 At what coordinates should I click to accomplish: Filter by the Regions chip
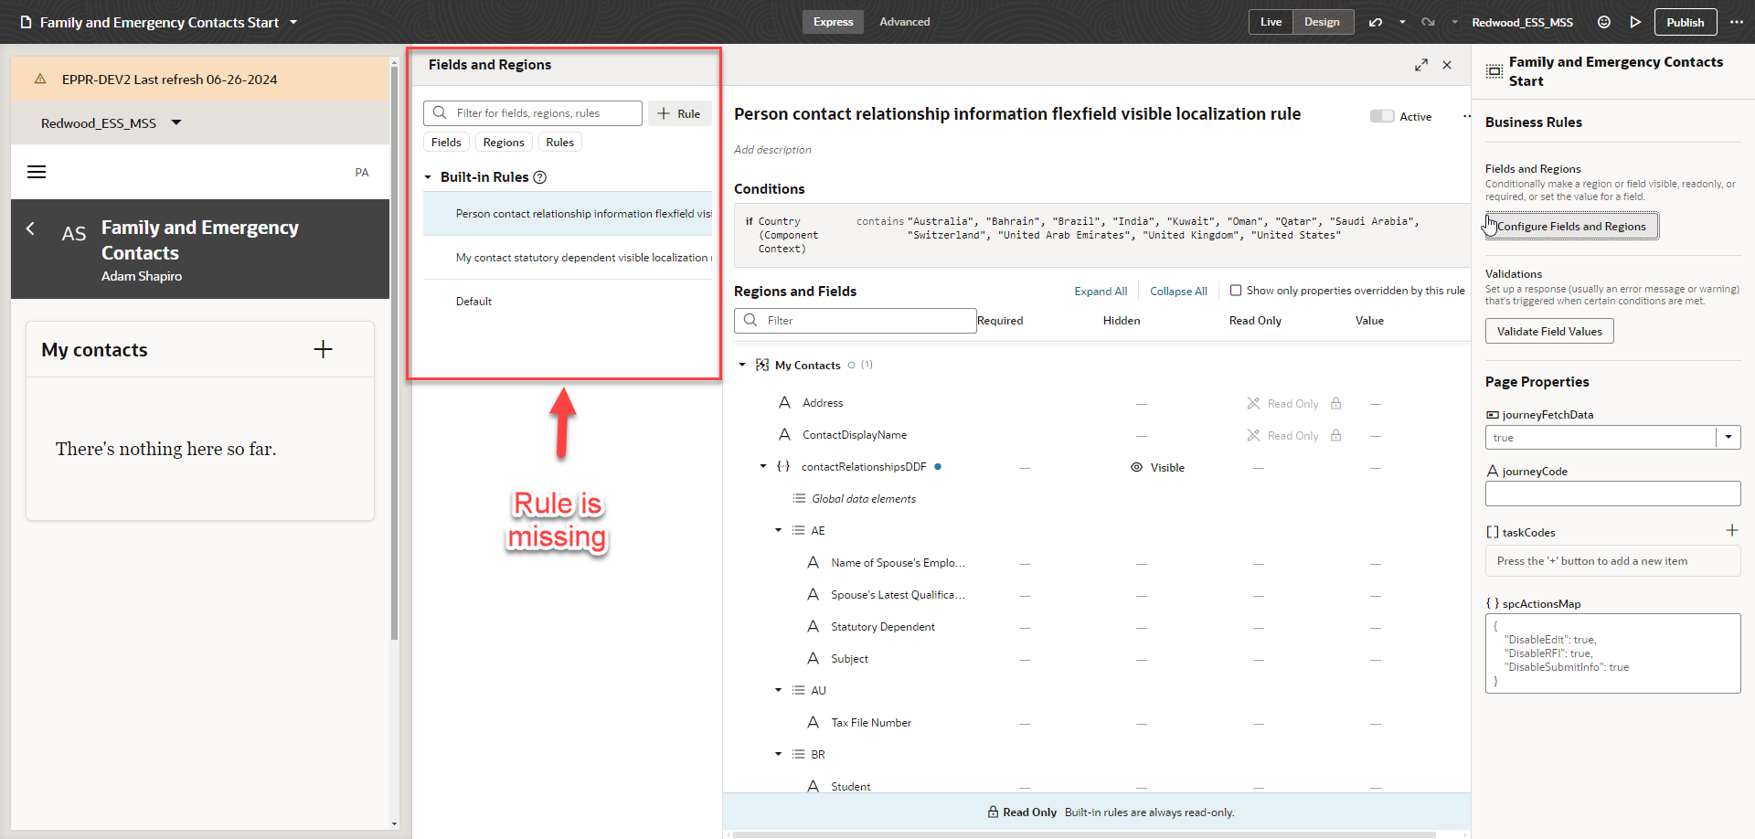(x=504, y=142)
